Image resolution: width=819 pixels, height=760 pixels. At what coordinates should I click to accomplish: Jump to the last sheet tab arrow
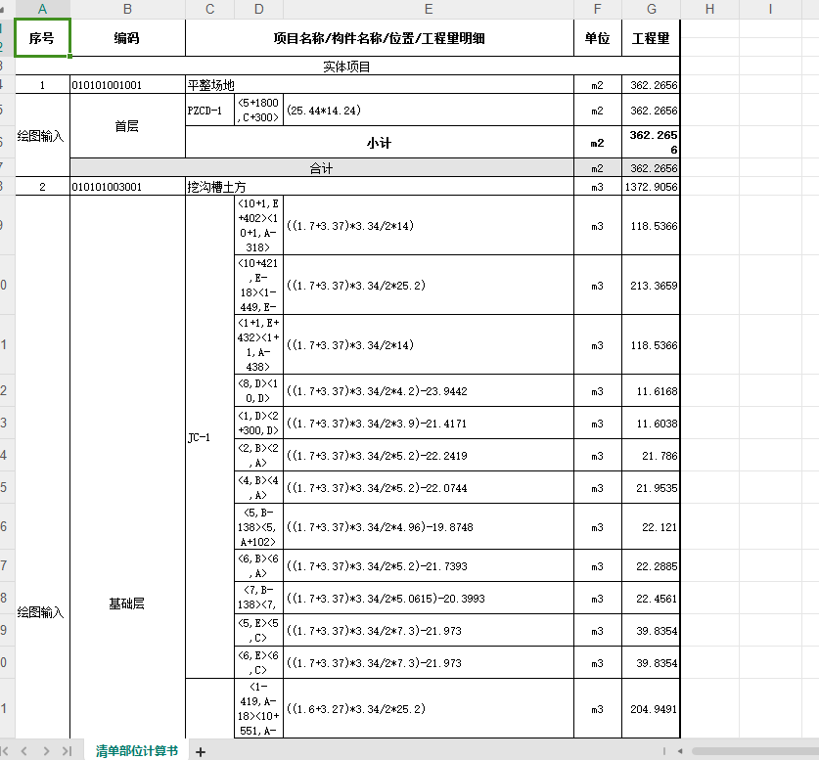click(67, 751)
